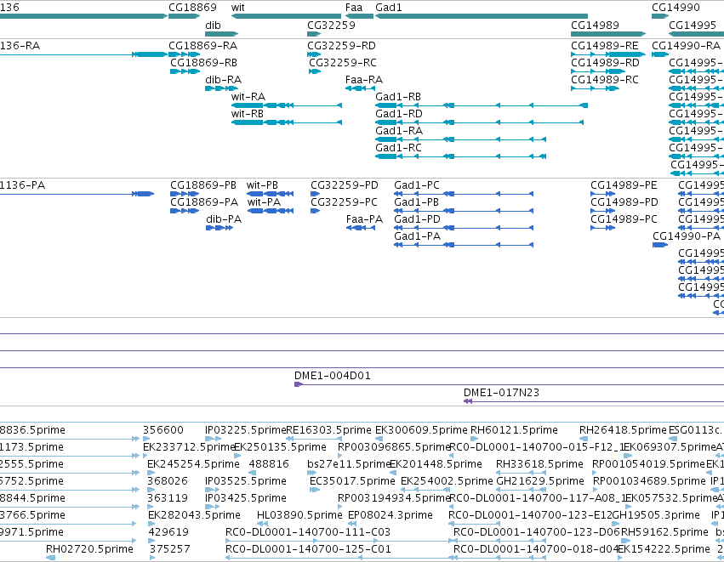The height and width of the screenshot is (562, 724).
Task: Click EST 488816
Action: coord(253,473)
